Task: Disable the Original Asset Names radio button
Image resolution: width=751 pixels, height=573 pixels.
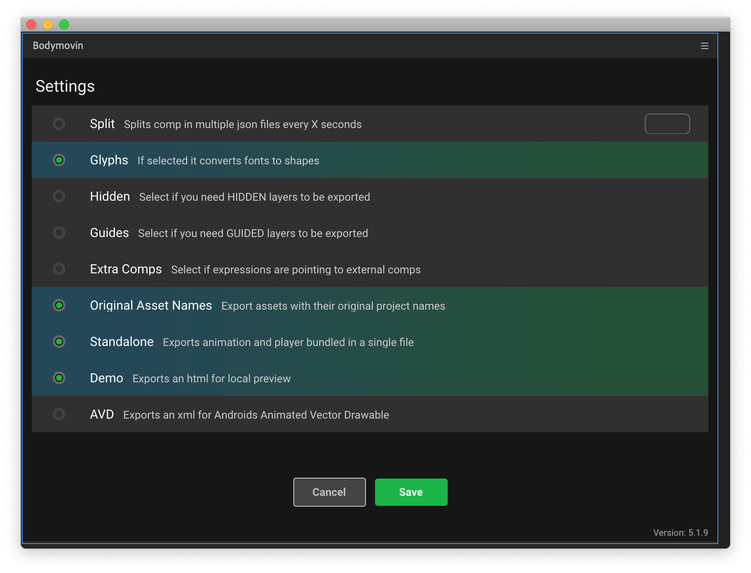Action: pyautogui.click(x=59, y=305)
